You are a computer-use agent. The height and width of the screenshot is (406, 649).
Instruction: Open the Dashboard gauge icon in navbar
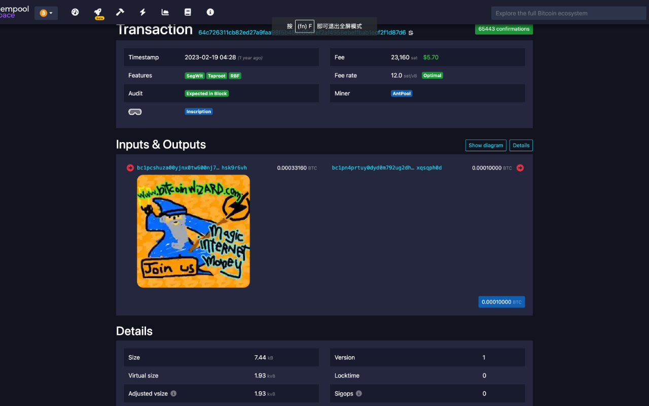pos(75,12)
